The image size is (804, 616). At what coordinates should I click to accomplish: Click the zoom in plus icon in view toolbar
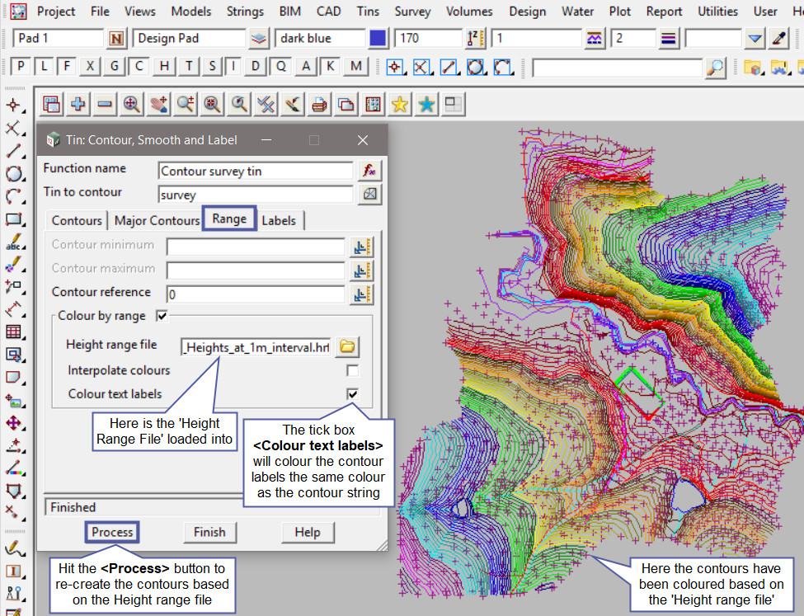click(78, 104)
